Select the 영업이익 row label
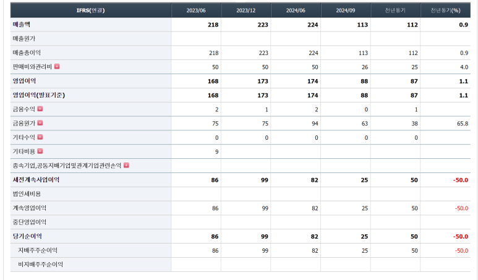Image resolution: width=478 pixels, height=280 pixels. (24, 81)
